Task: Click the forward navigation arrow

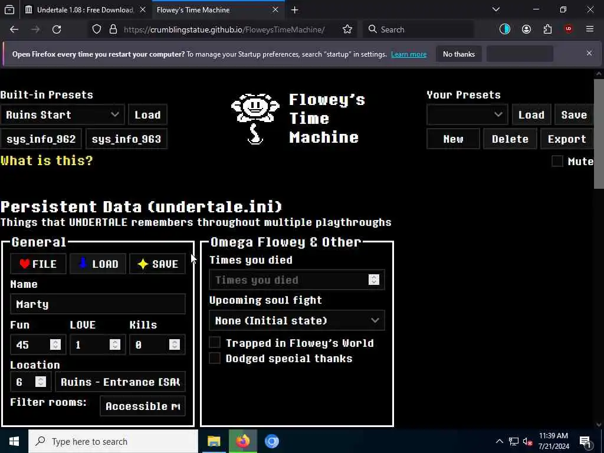Action: 35,29
